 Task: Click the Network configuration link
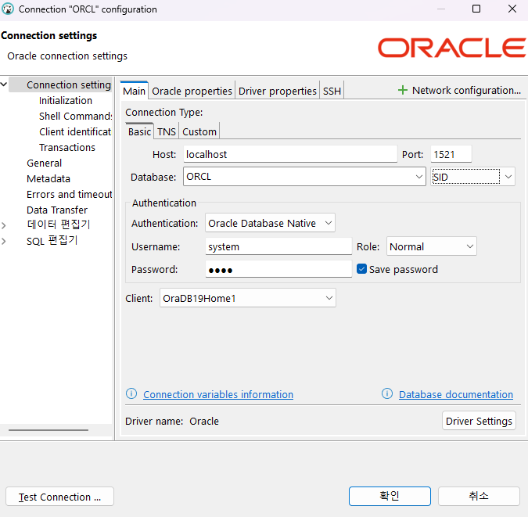tap(466, 90)
